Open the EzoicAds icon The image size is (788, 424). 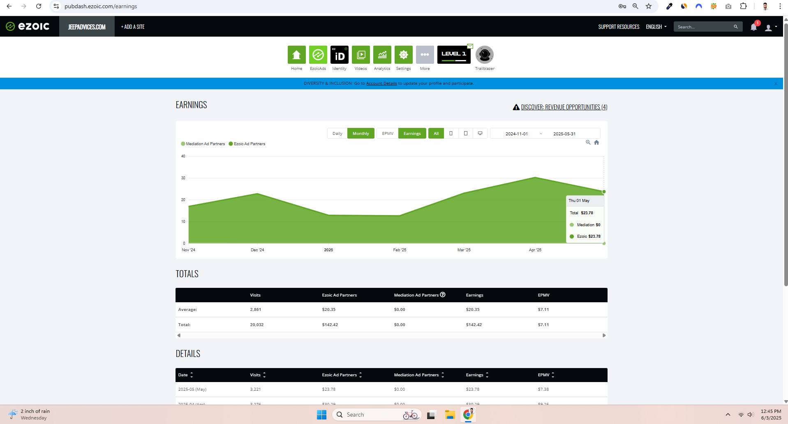pyautogui.click(x=318, y=55)
